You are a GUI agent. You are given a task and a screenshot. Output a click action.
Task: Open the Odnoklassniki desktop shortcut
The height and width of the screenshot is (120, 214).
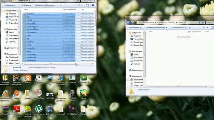28,79
